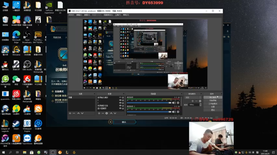Viewport: 277px width, 155px height.
Task: Remove the transition with the minus icon
Action: 196,101
